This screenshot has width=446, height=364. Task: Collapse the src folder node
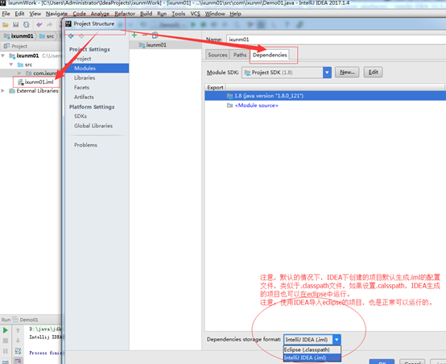[11, 64]
